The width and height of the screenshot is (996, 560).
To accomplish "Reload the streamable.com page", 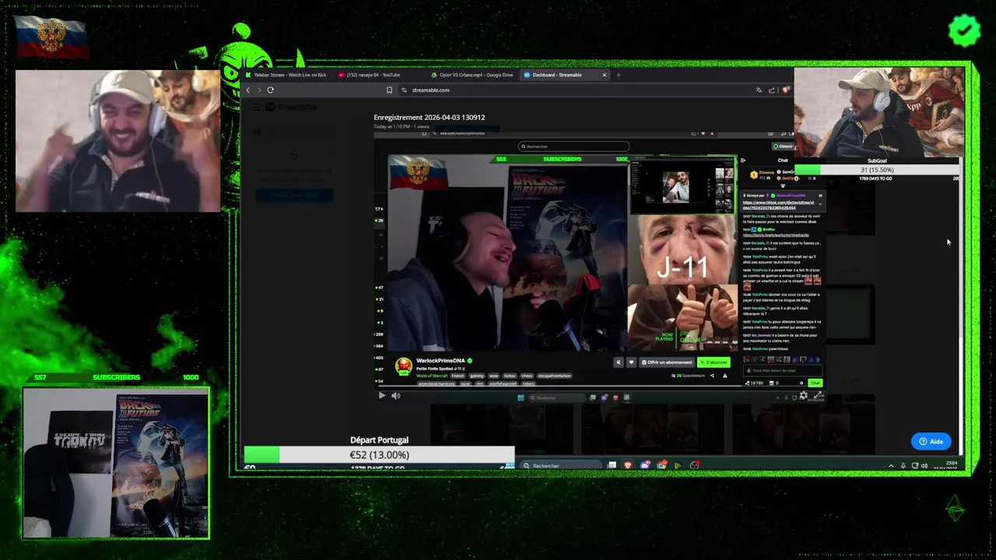I will coord(270,90).
